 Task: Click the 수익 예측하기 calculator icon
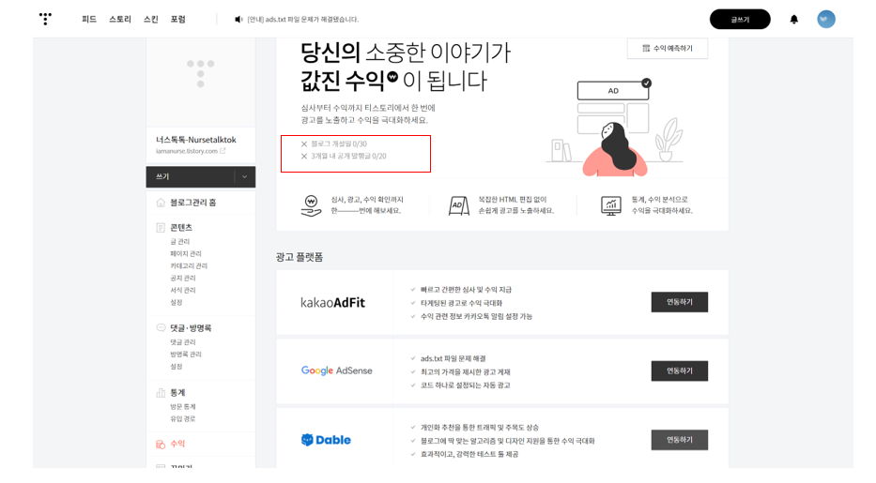tap(646, 49)
